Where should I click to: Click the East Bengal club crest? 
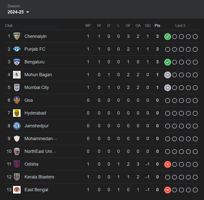tap(17, 190)
